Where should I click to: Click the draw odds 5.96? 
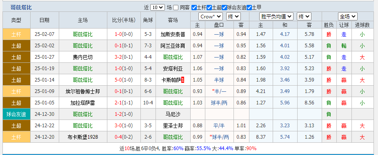tap(285, 103)
